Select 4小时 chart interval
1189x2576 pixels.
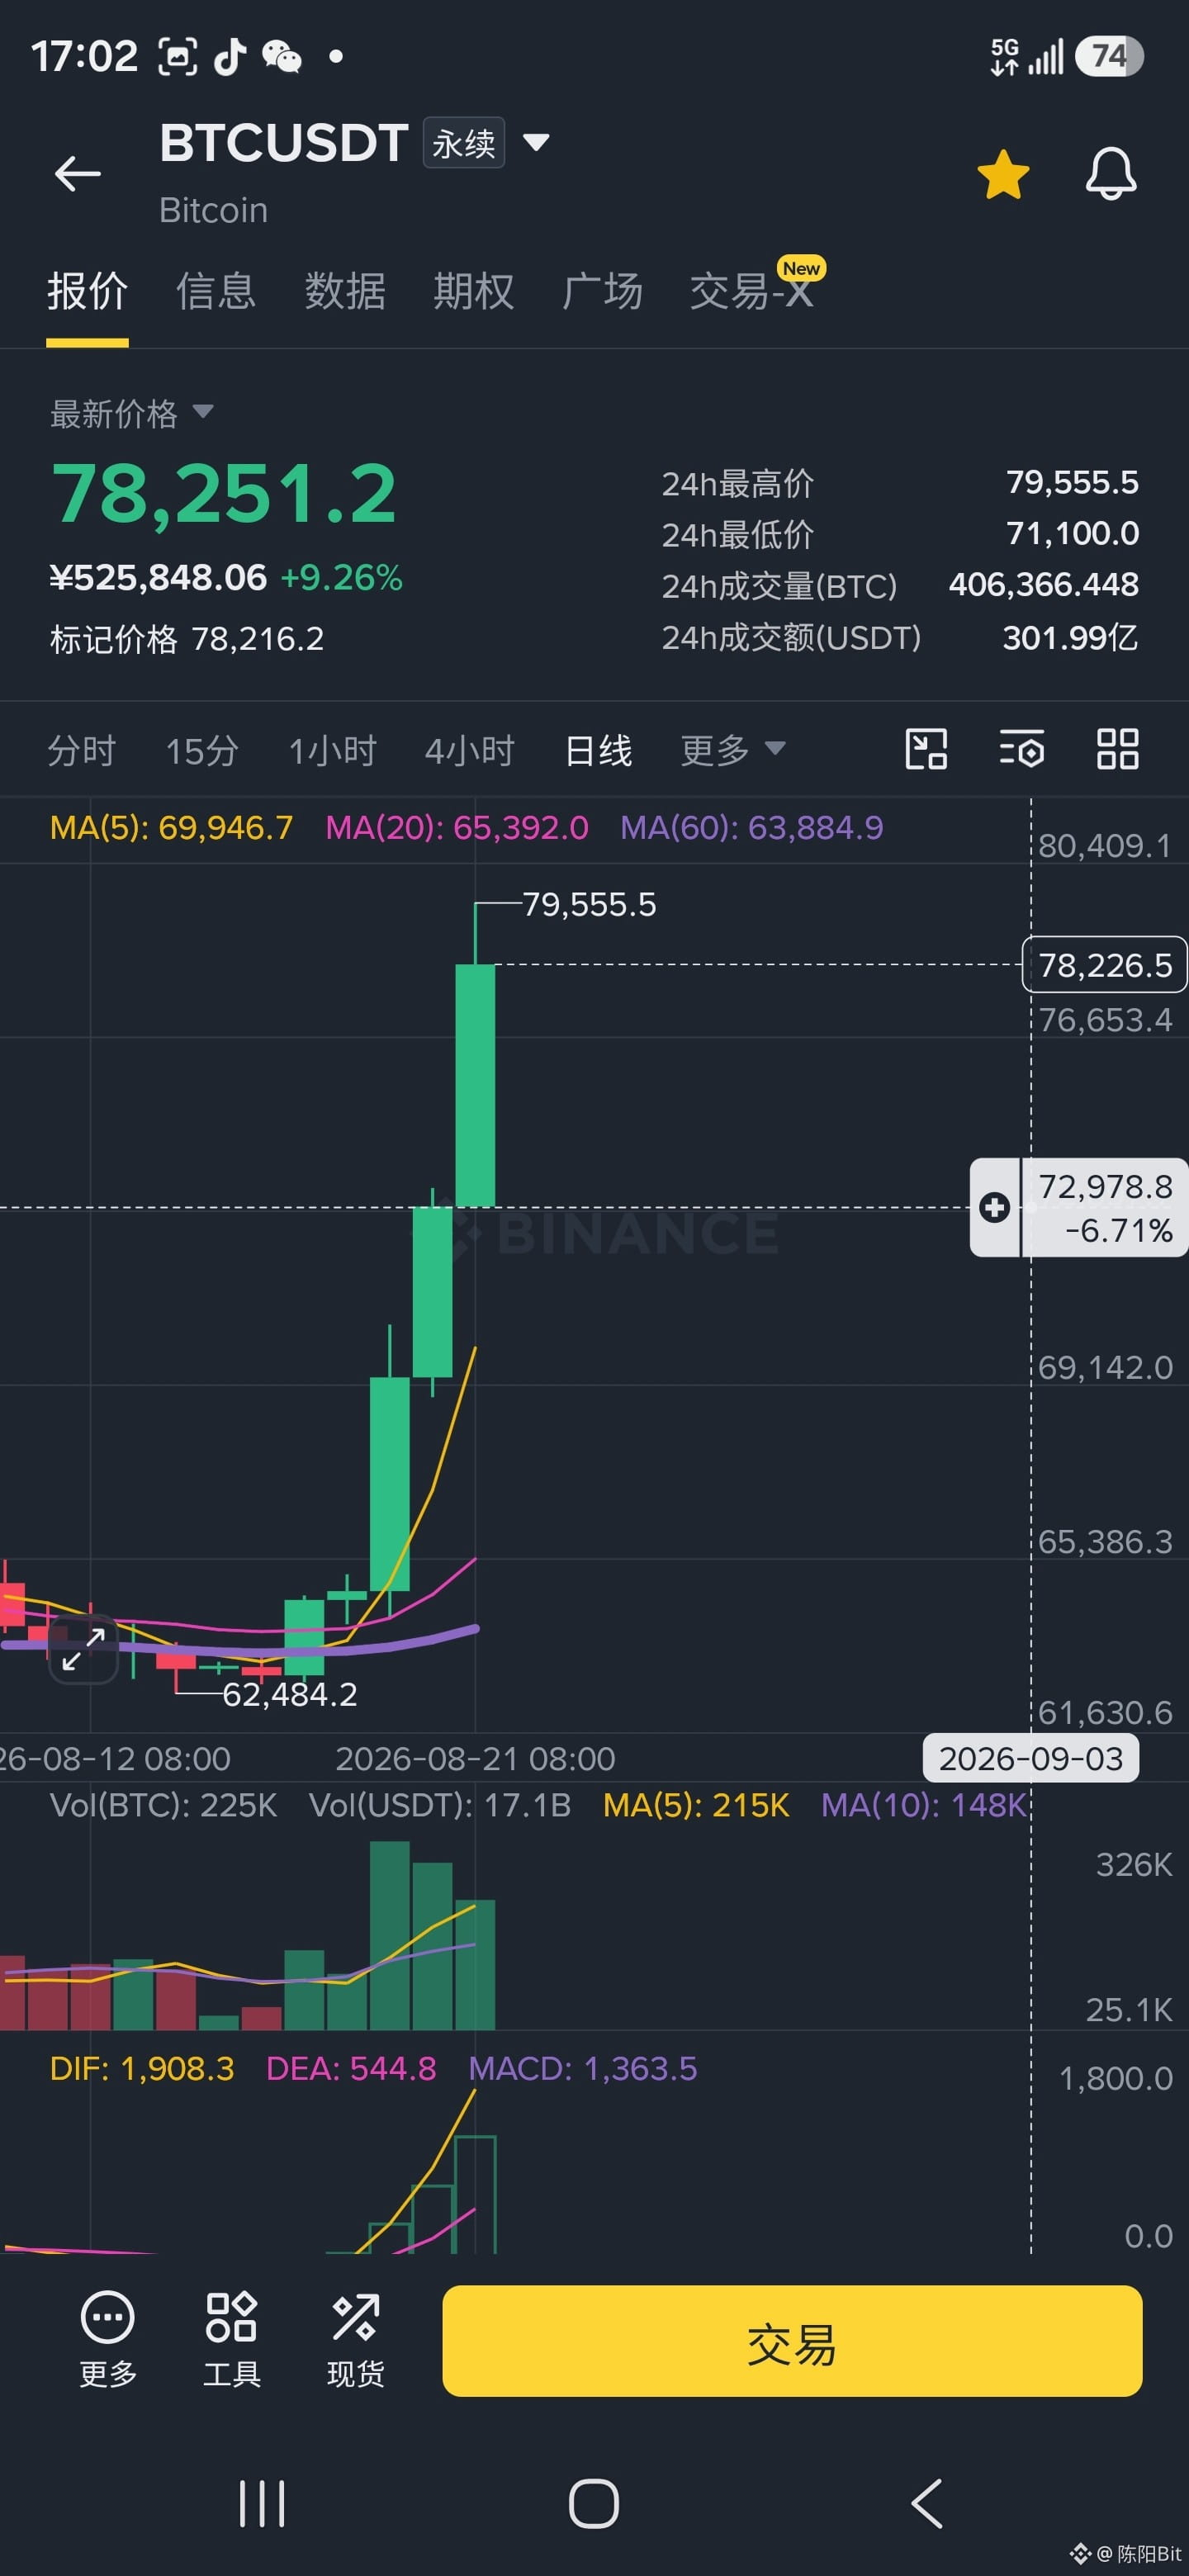click(x=469, y=750)
